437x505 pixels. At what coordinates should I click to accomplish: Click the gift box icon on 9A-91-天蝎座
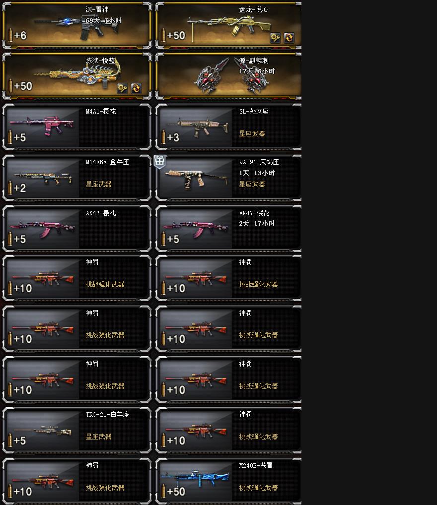(159, 161)
